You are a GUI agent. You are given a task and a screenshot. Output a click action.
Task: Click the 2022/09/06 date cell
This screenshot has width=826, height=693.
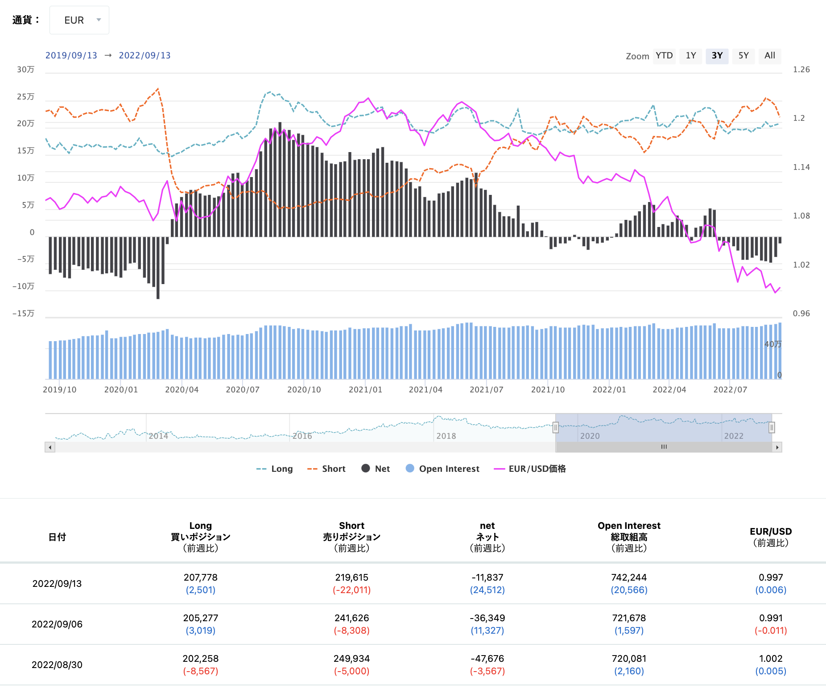[x=57, y=624]
